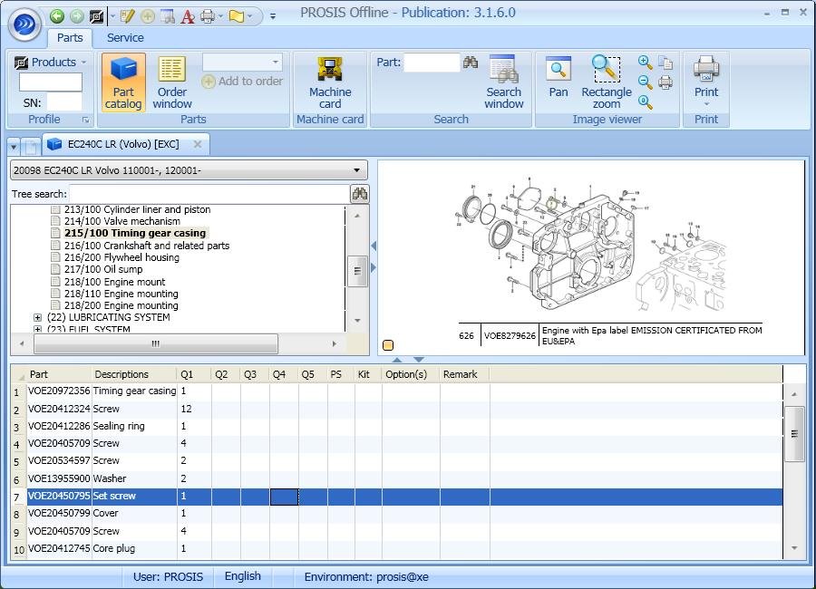Copy the image from the viewer
The height and width of the screenshot is (589, 816).
pyautogui.click(x=665, y=63)
